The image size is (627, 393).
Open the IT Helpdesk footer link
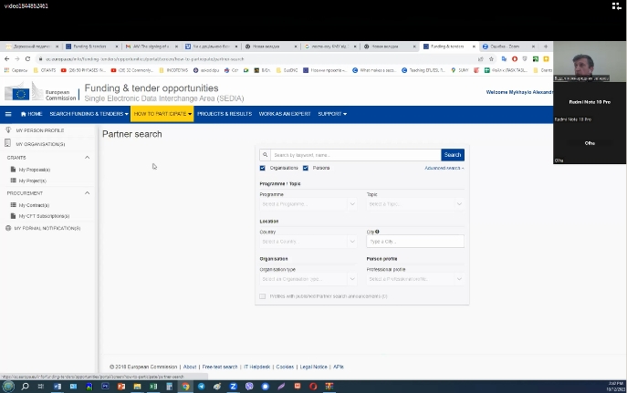click(257, 367)
